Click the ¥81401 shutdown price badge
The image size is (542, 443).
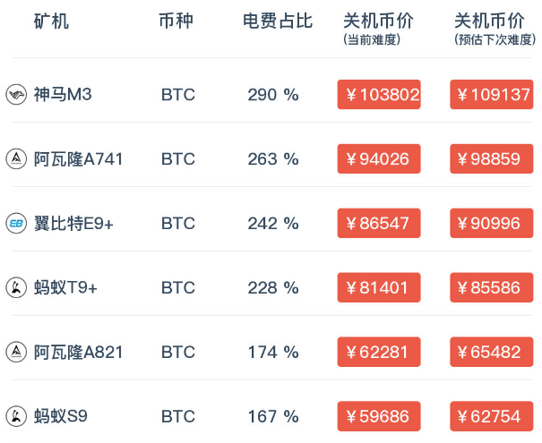pyautogui.click(x=379, y=287)
